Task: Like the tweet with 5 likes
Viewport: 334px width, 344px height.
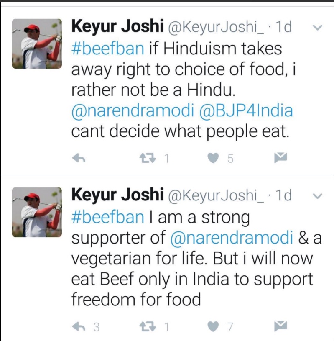Action: coord(214,158)
